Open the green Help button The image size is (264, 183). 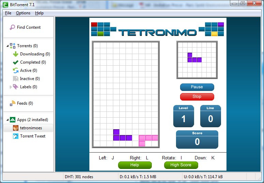point(135,165)
